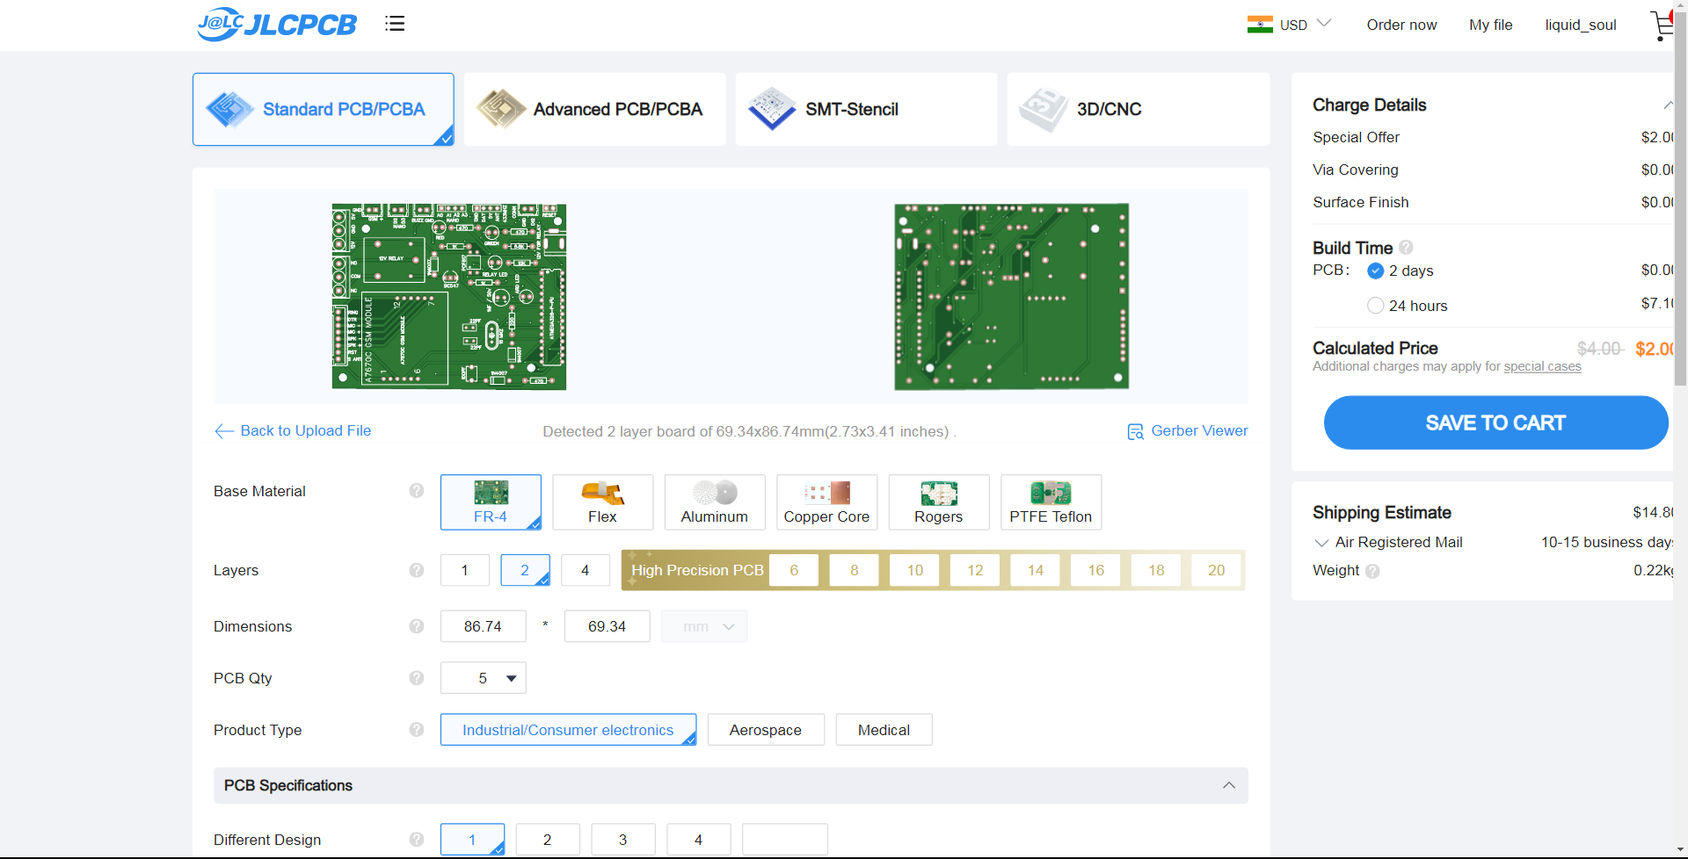Image resolution: width=1688 pixels, height=859 pixels.
Task: Open the USD currency dropdown
Action: pyautogui.click(x=1306, y=25)
